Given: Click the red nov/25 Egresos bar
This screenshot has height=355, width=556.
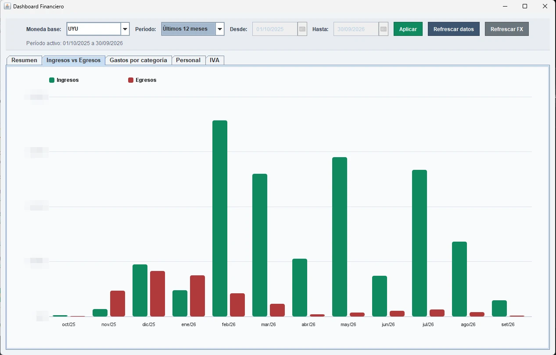Looking at the screenshot, I should [x=118, y=303].
